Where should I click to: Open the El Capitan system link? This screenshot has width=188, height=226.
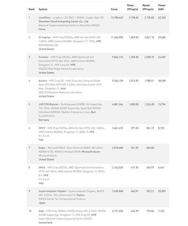tap(45, 37)
